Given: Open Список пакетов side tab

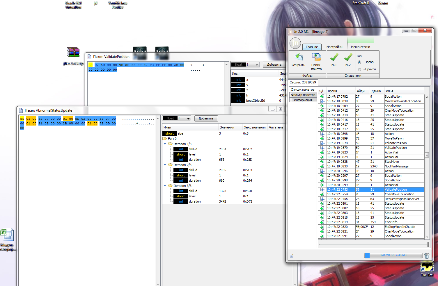Looking at the screenshot, I should (x=303, y=90).
